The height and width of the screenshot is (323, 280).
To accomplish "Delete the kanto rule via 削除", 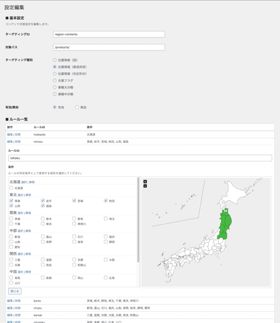I will [18, 301].
